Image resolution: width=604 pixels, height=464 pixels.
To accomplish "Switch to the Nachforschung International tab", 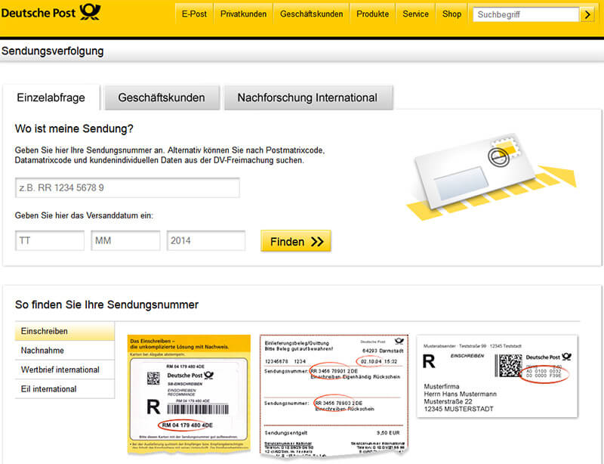I will tap(308, 97).
